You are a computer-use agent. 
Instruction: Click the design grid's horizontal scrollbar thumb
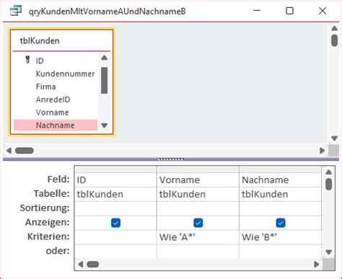93,265
